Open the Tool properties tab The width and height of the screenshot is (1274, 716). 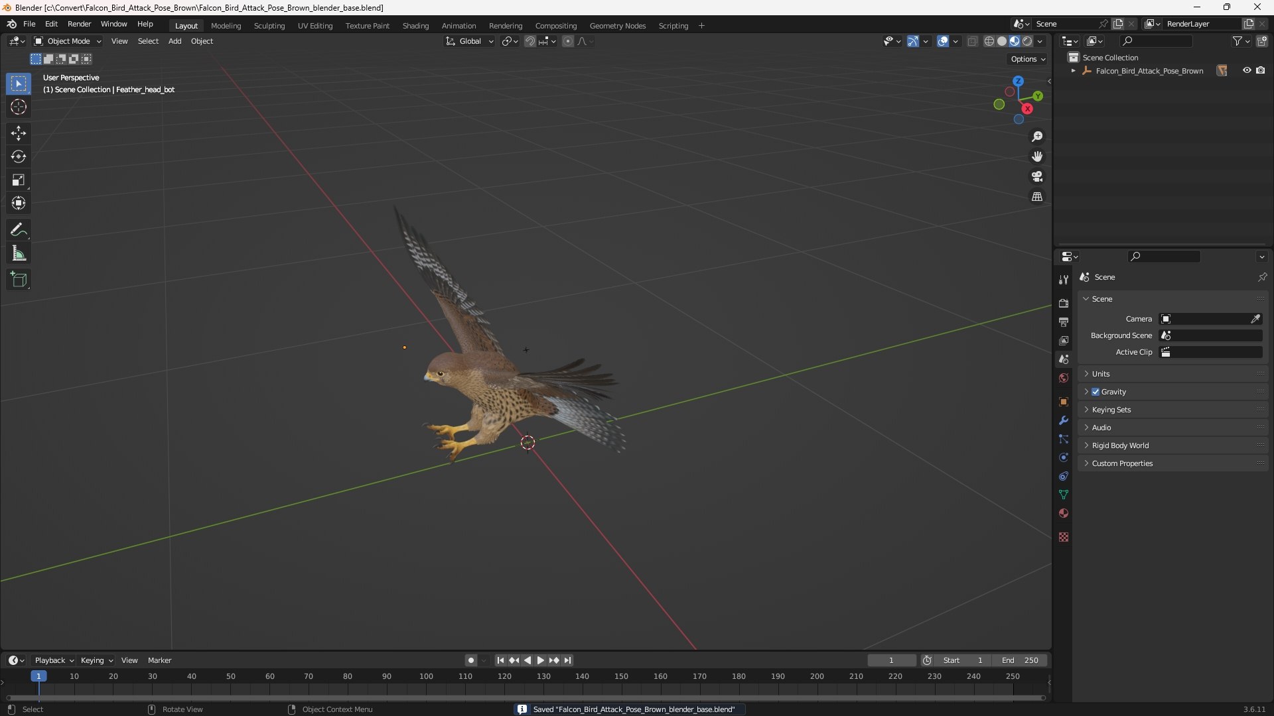coord(1064,280)
